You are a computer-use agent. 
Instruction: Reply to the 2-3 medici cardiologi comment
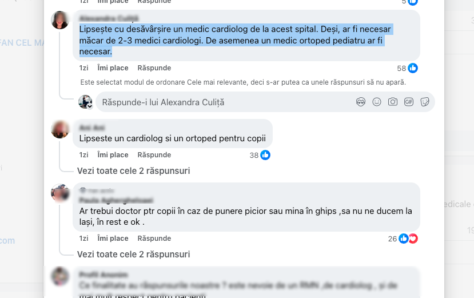[154, 68]
